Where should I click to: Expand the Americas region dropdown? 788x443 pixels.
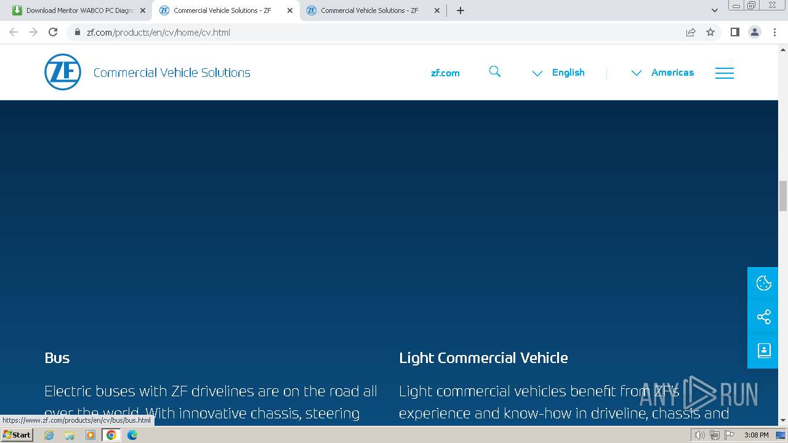662,73
